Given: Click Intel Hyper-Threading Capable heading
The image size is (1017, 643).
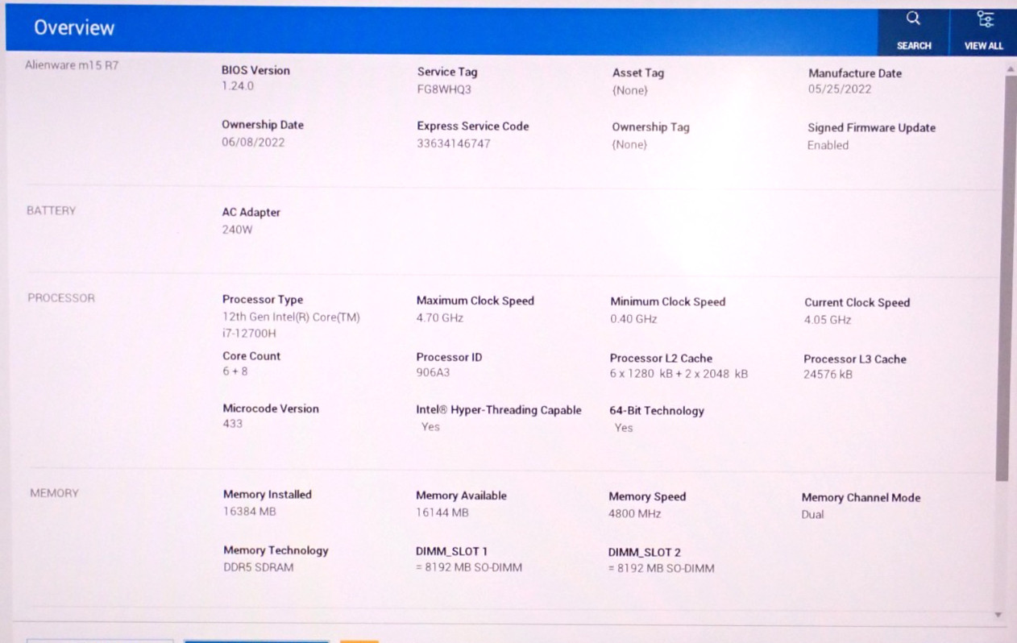Looking at the screenshot, I should click(x=499, y=410).
